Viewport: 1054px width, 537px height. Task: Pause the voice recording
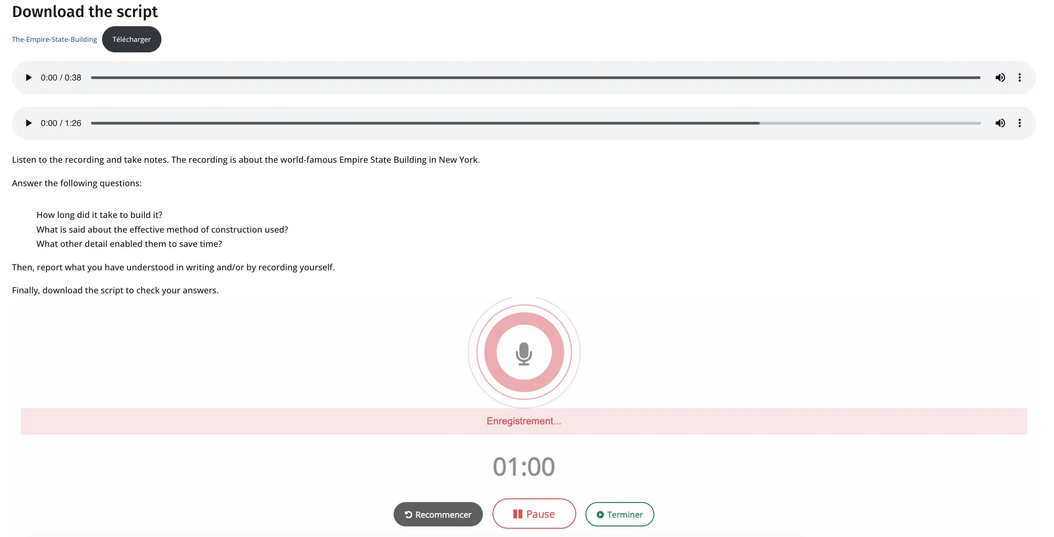point(534,514)
